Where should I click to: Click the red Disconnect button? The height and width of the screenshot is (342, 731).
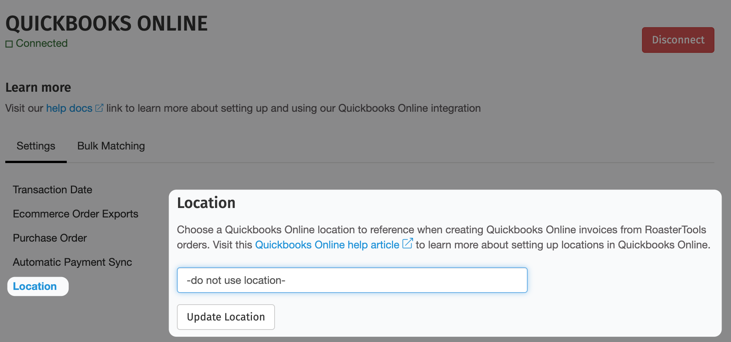(x=678, y=40)
